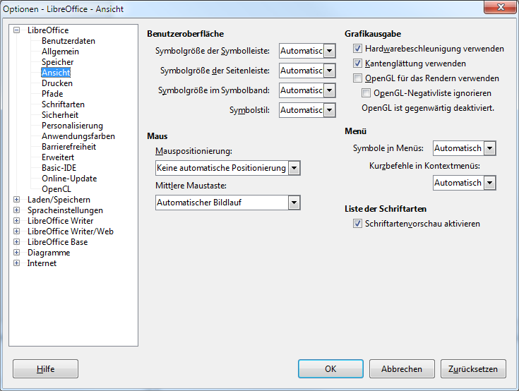
Task: Select Benutzerdaten in the tree
Action: 68,41
